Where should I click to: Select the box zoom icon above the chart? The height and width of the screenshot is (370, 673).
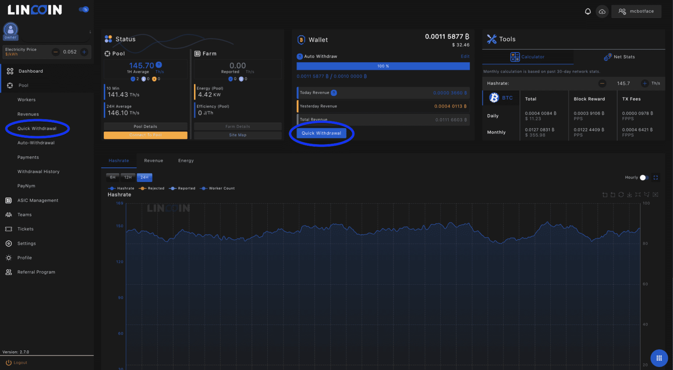(x=605, y=194)
